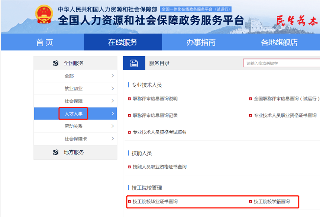Viewport: 320px width, 217px height.
Task: Click the map icon beside 全国服务
Action: (x=56, y=63)
